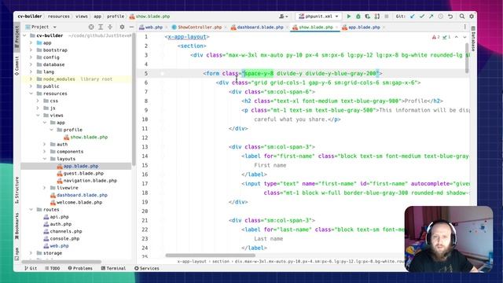Open the user account dropdown icon
503x283 pixels.
coord(283,17)
